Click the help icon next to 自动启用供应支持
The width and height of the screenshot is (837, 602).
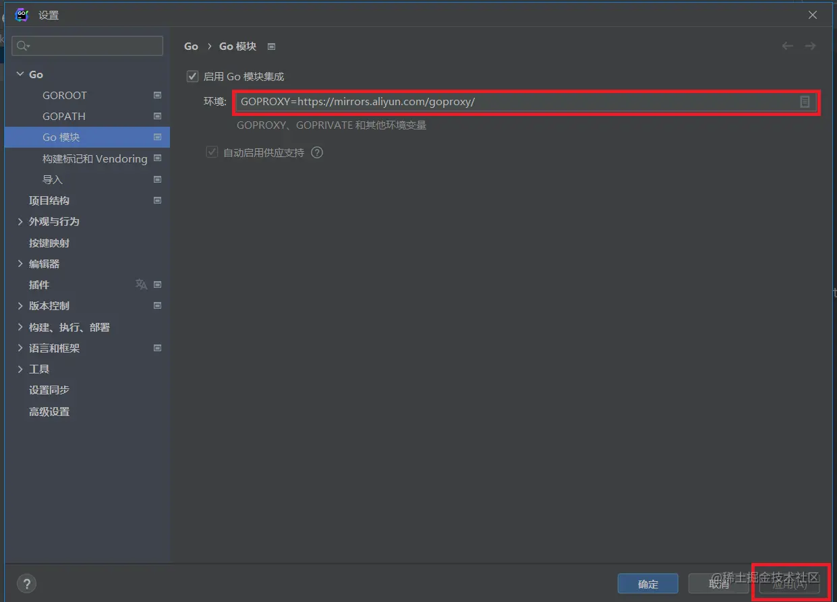[x=317, y=152]
